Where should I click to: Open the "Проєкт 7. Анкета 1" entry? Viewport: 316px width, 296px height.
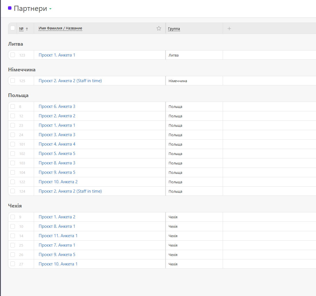[57, 245]
